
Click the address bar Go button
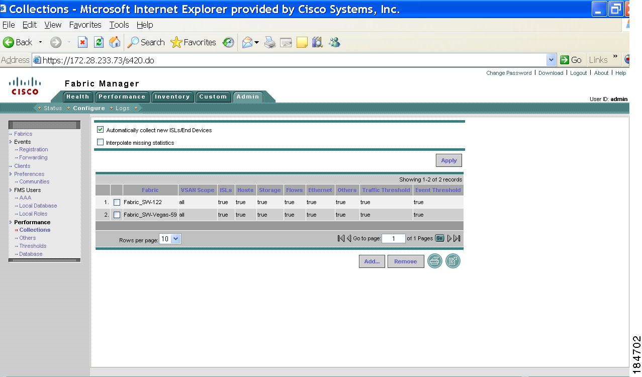coord(571,60)
